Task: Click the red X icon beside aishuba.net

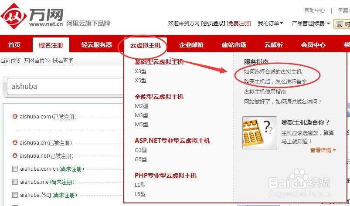Action: [x=15, y=155]
